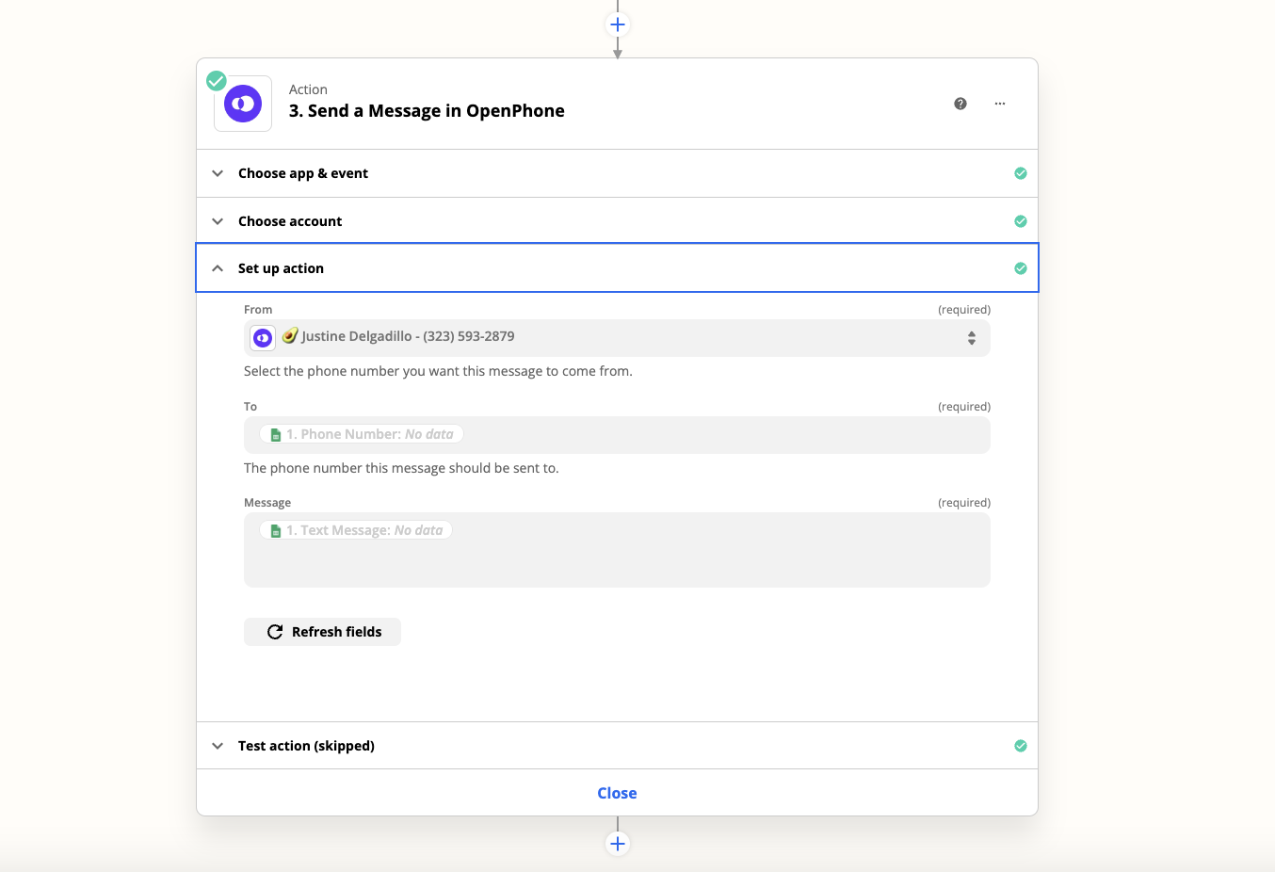1275x872 pixels.
Task: Click the refresh arrow icon
Action: pyautogui.click(x=275, y=632)
